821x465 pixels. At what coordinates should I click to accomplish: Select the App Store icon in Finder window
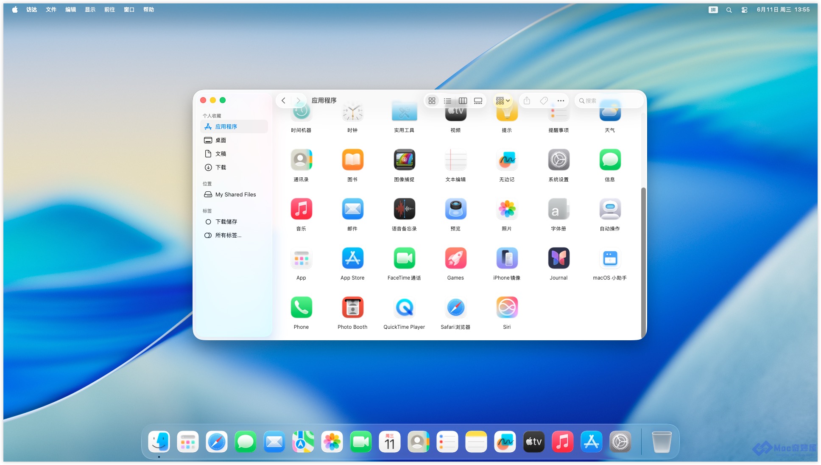(x=352, y=258)
